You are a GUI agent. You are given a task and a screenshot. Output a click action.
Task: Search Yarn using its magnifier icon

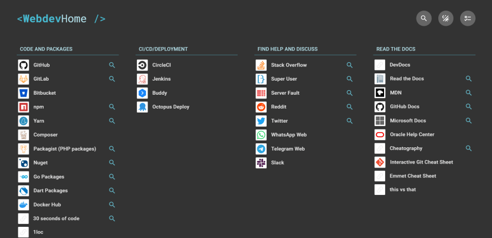[x=112, y=121]
